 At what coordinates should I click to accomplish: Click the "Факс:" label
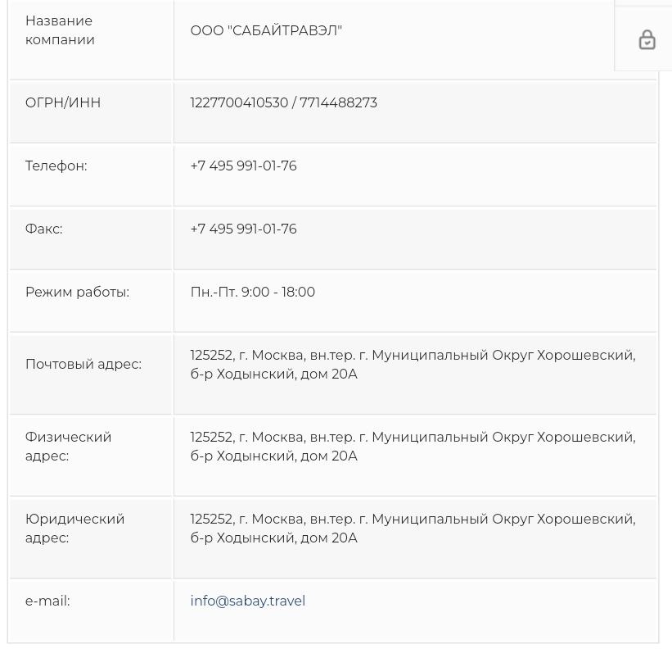click(x=43, y=229)
